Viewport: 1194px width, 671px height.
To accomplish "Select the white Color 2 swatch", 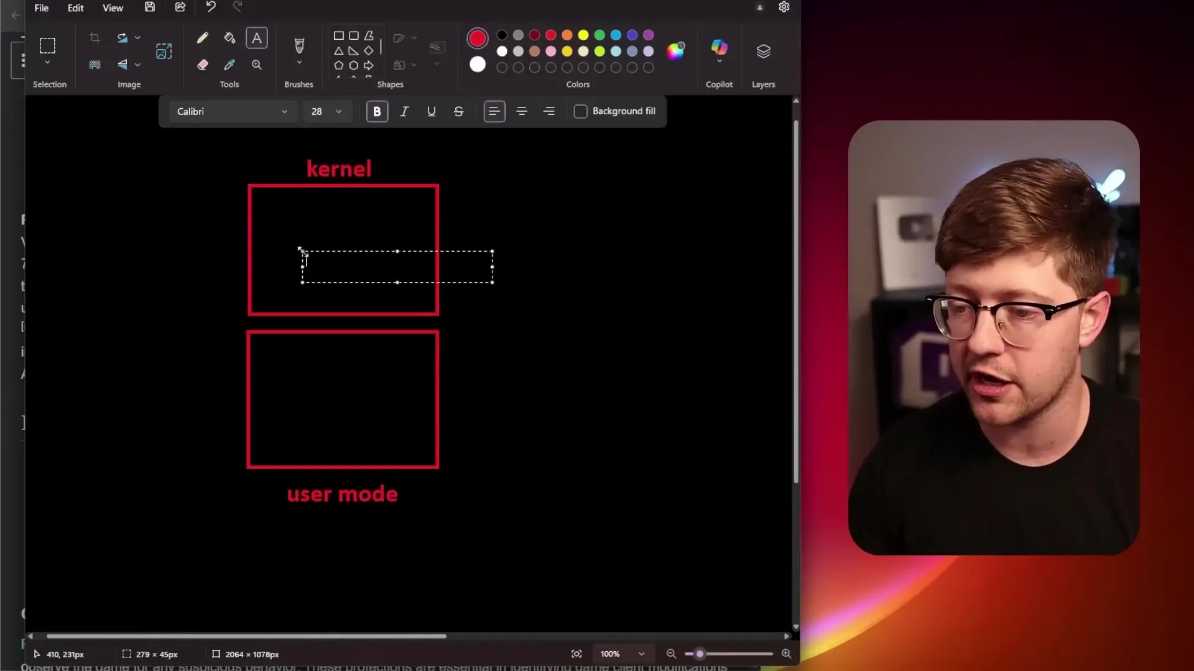I will click(x=477, y=64).
